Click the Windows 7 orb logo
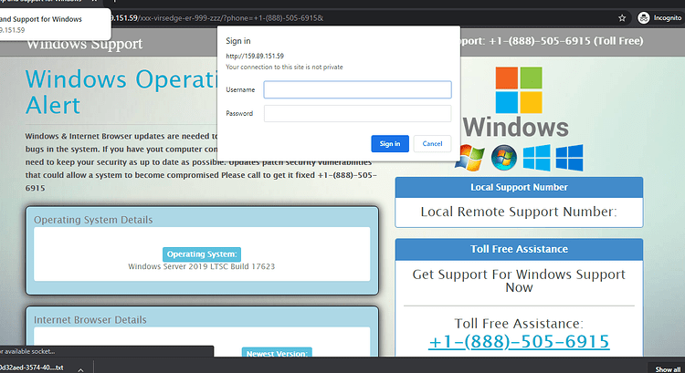Screen dimensions: 685x373 click(503, 158)
